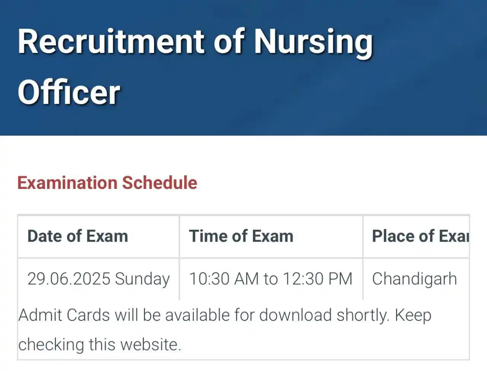The height and width of the screenshot is (371, 487).
Task: Select the word Officer in banner
Action: coord(69,93)
